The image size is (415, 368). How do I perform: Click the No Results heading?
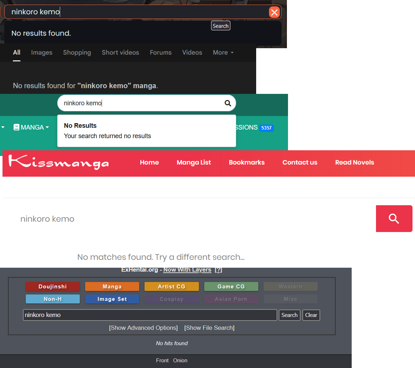click(80, 125)
